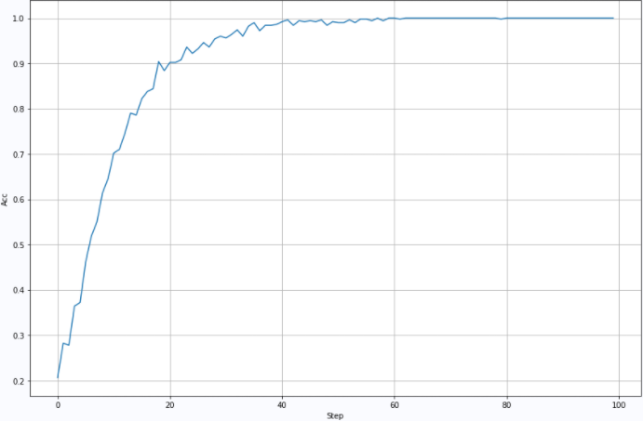Click the x-axis tick label 20
The width and height of the screenshot is (643, 421).
(x=169, y=405)
